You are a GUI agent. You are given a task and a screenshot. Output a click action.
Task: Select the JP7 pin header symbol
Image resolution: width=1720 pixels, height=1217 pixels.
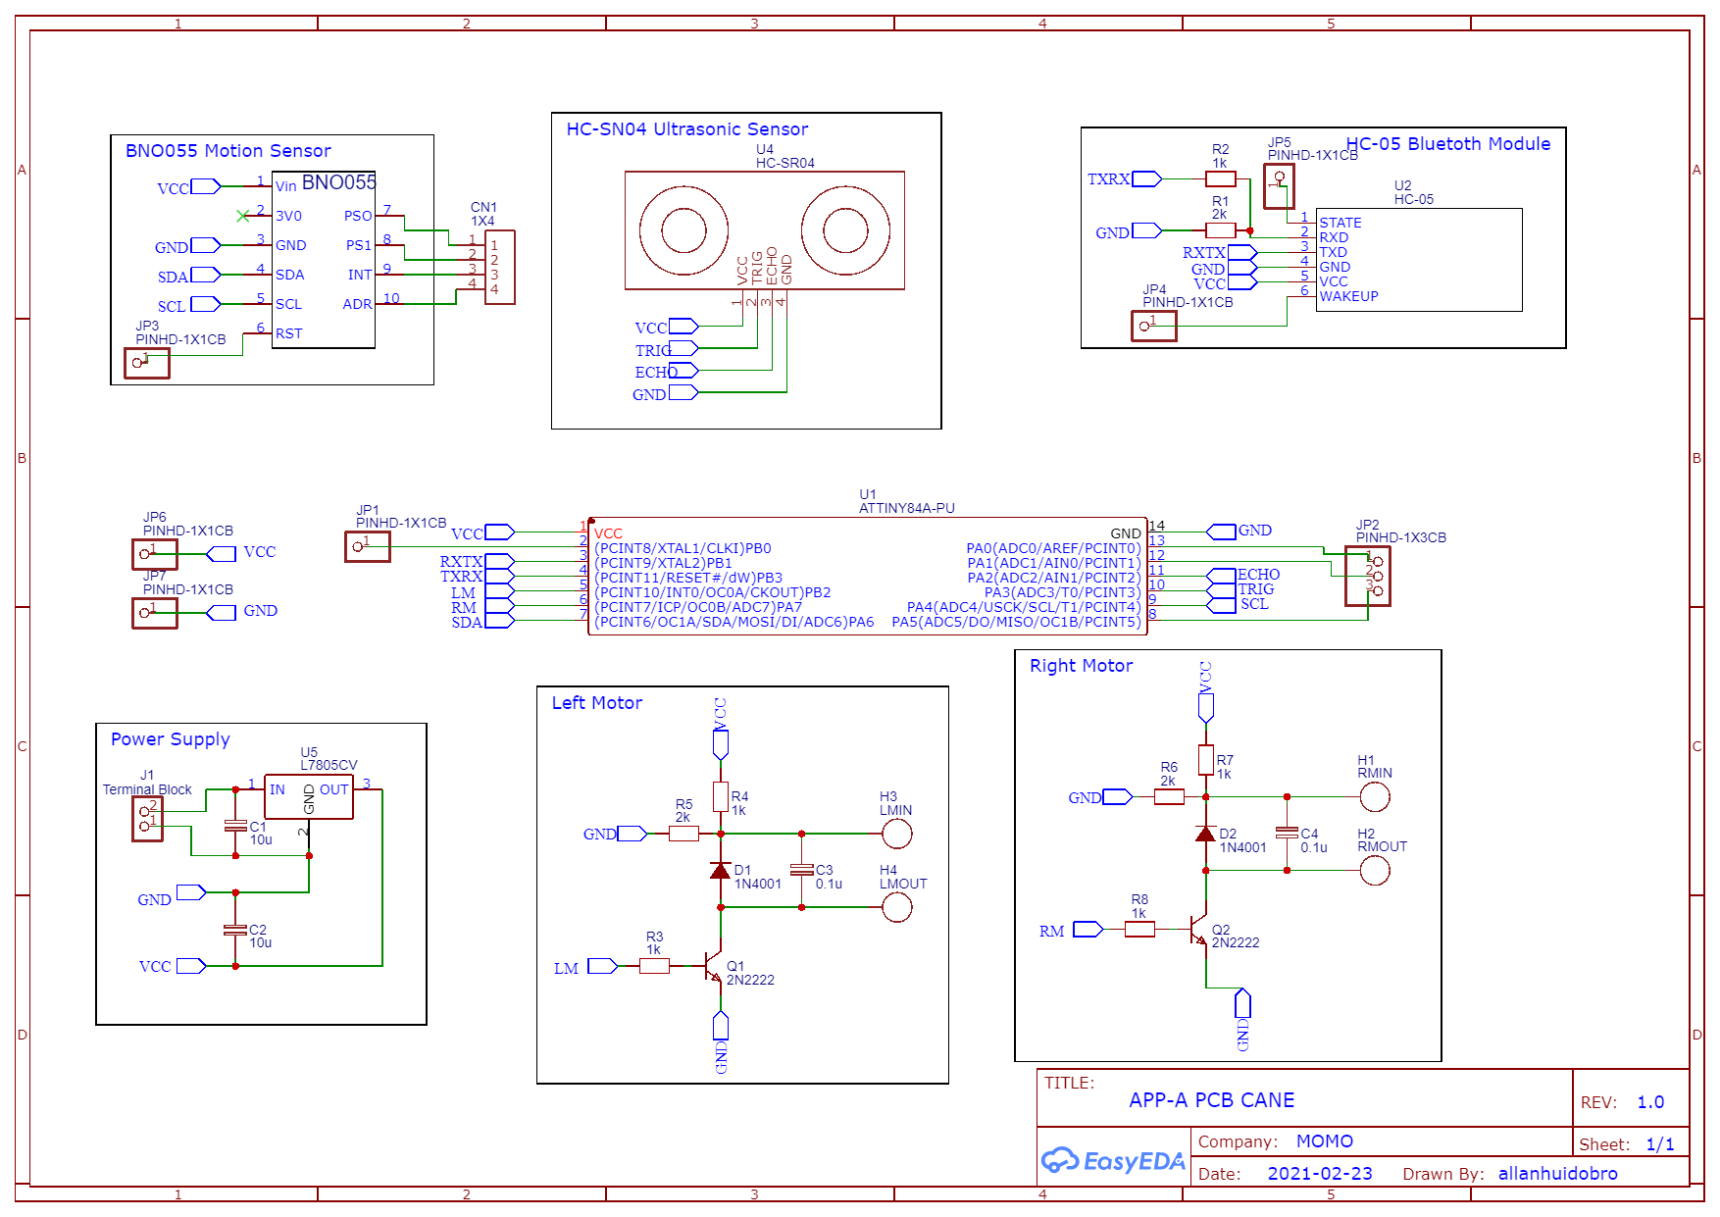click(155, 613)
